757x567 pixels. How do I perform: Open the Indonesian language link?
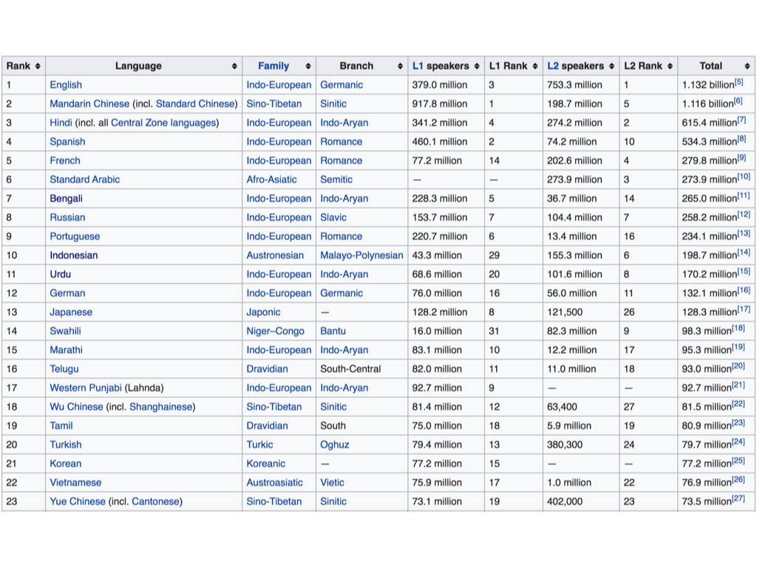(x=73, y=255)
